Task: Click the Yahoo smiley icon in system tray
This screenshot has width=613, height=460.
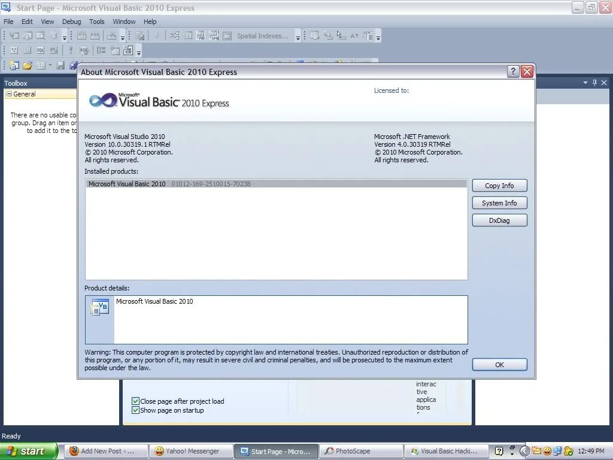Action: tap(547, 451)
